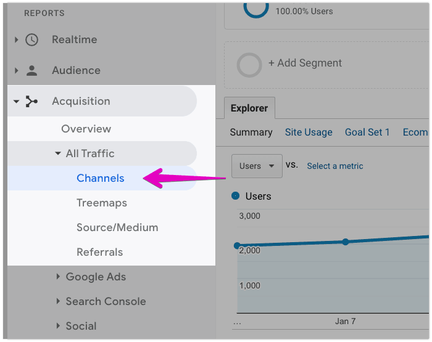Expand the Audience reports section
This screenshot has width=432, height=342.
click(x=16, y=70)
